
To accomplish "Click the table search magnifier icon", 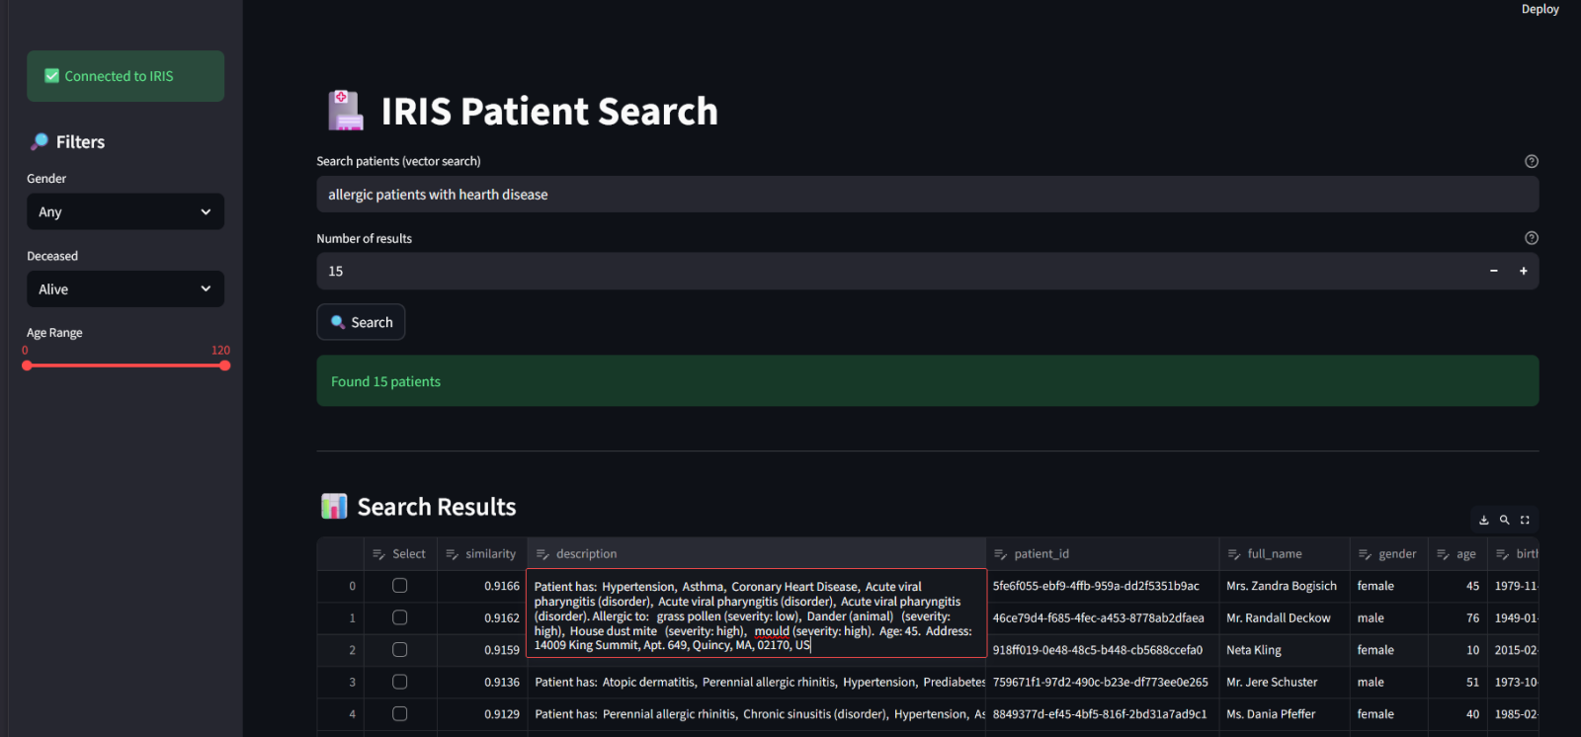I will tap(1504, 520).
